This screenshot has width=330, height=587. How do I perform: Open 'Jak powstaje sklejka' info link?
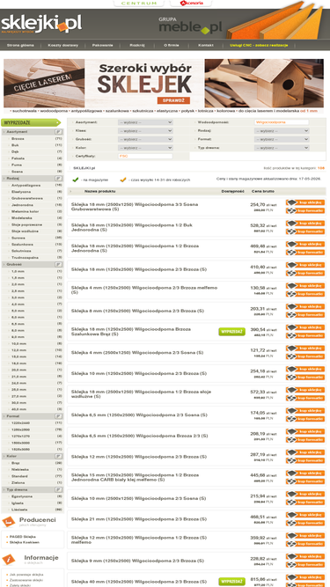(26, 575)
